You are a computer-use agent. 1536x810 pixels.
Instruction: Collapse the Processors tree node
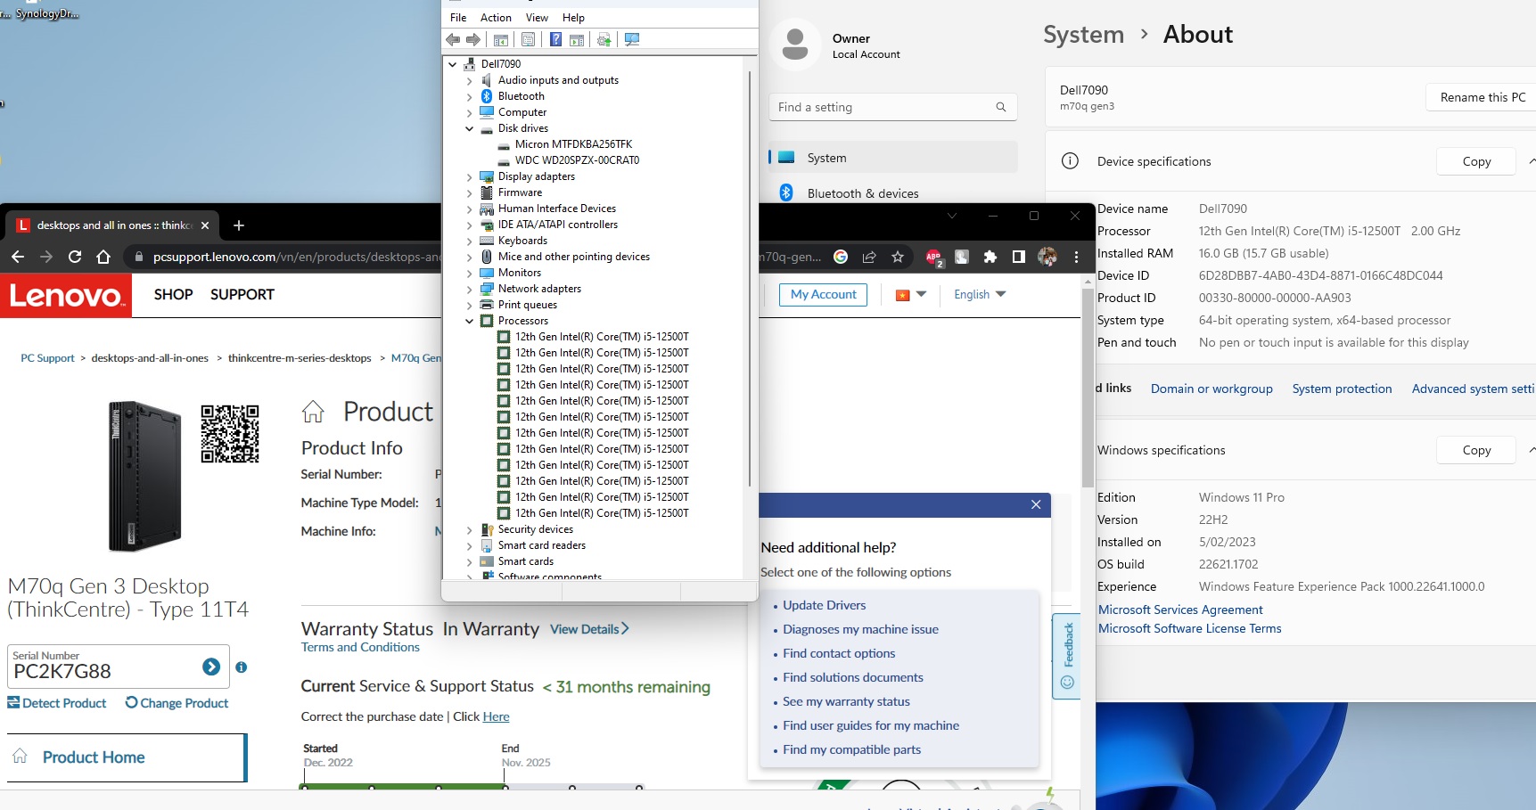[470, 321]
